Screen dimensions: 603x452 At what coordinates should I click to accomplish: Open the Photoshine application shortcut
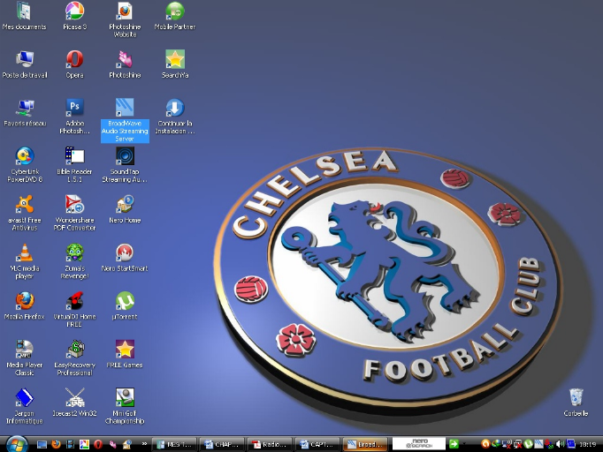click(125, 65)
